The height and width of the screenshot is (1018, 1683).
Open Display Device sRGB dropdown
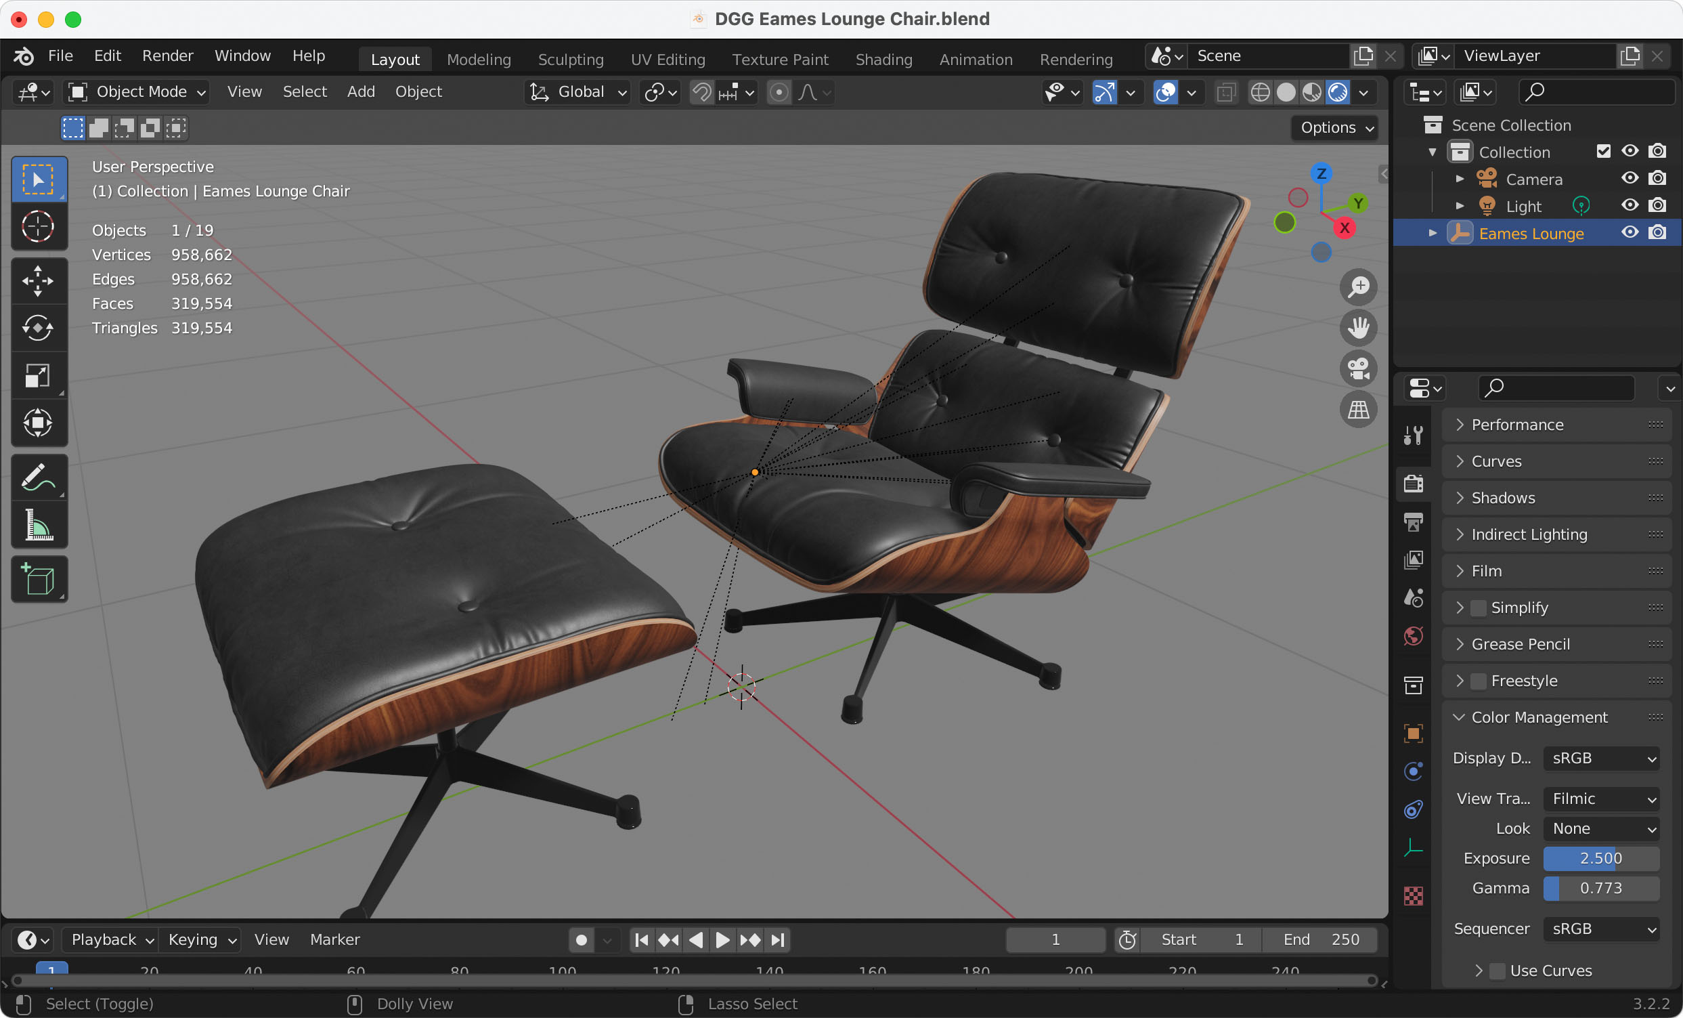click(1601, 759)
